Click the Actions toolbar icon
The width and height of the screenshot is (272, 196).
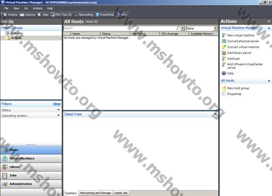(x=5, y=15)
